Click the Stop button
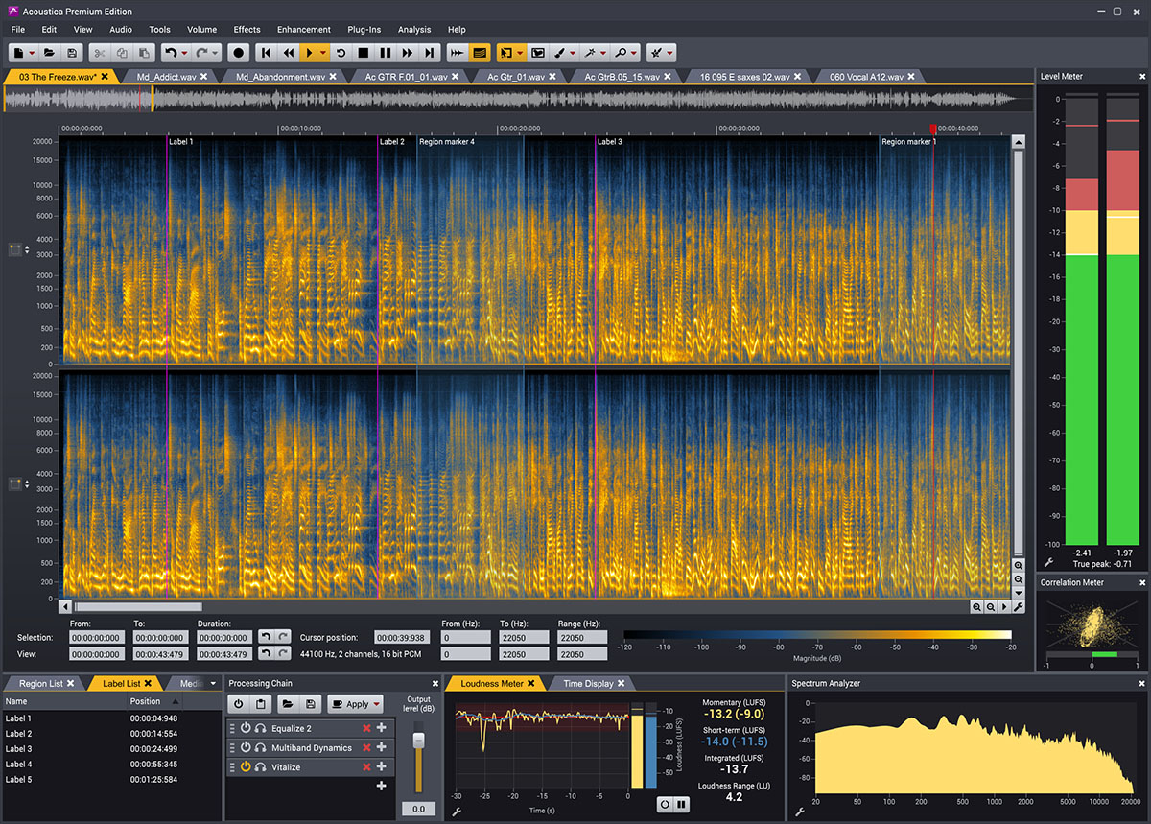Viewport: 1151px width, 824px height. click(x=363, y=53)
